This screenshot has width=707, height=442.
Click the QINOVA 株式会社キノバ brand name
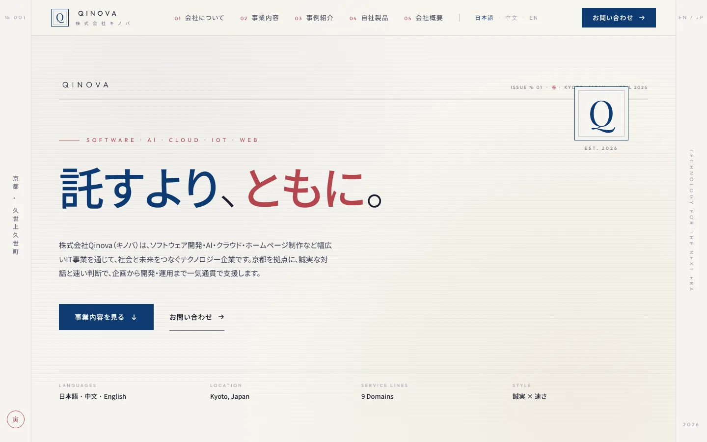[x=104, y=18]
